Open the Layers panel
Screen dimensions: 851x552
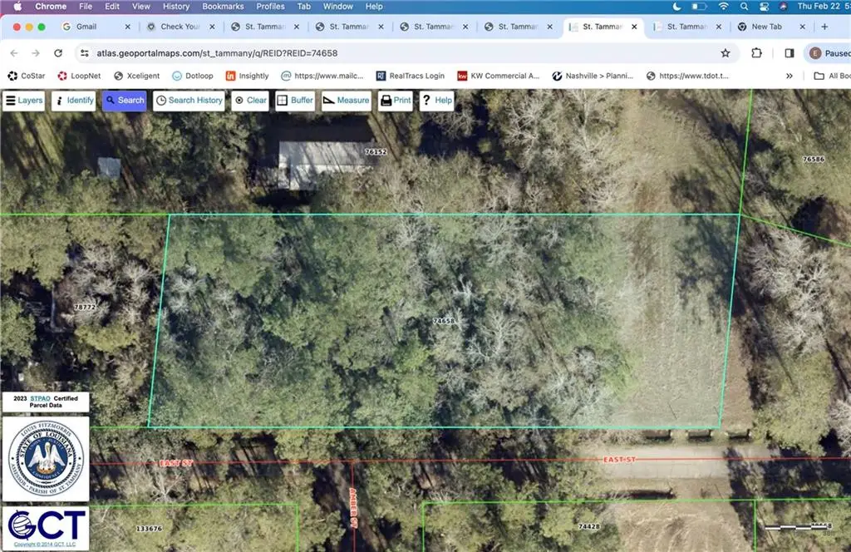click(24, 101)
